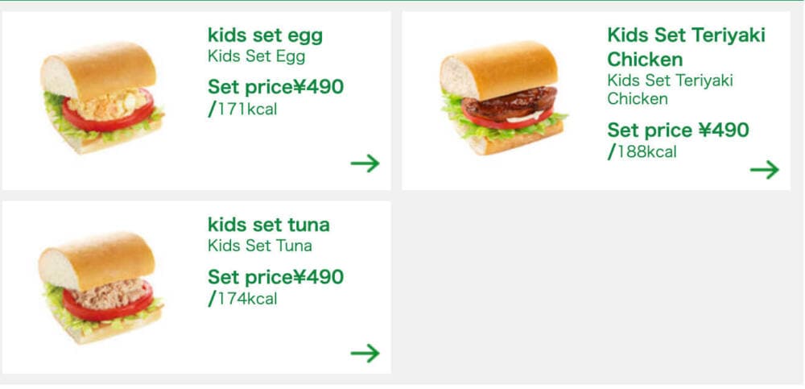
Task: Click the 188kcal calorie label
Action: point(642,152)
